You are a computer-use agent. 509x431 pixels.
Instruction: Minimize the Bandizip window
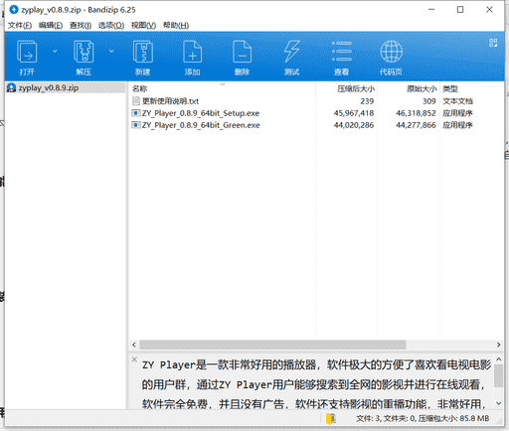pyautogui.click(x=431, y=10)
